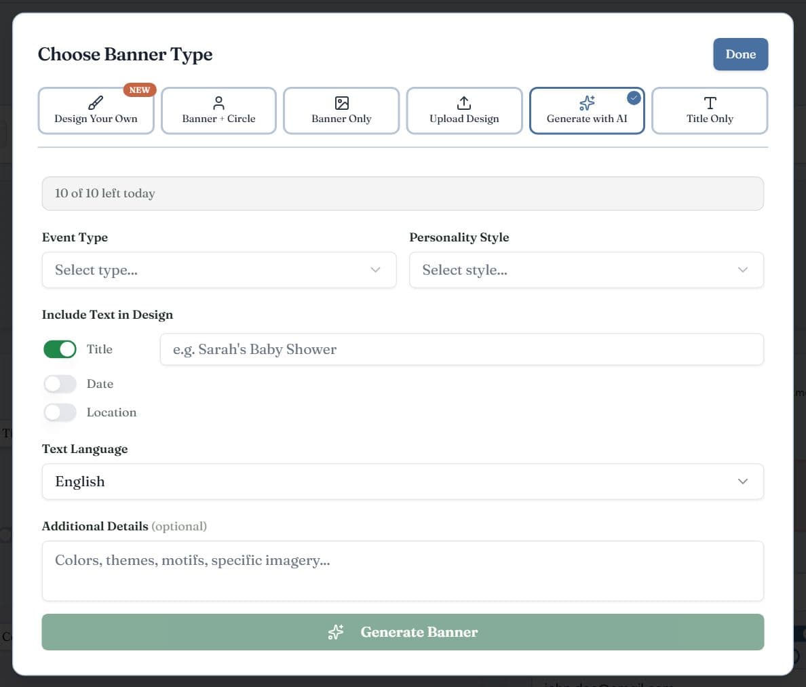The image size is (806, 687).
Task: Click the Additional Details (optional) label
Action: click(x=124, y=526)
